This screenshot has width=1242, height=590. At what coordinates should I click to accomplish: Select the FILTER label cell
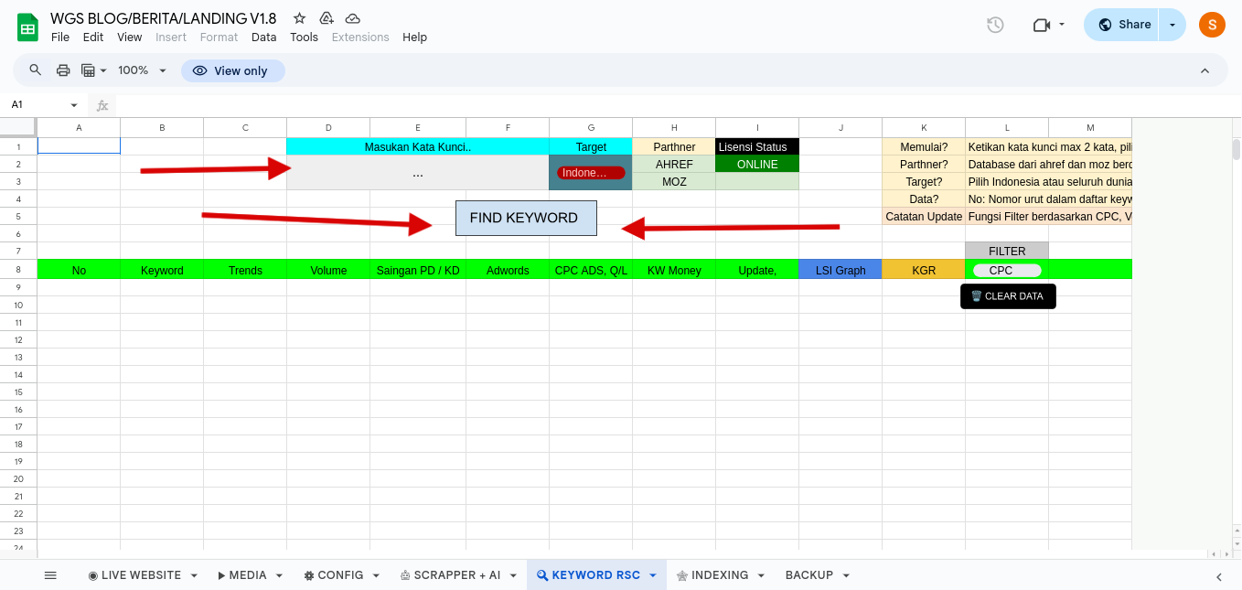coord(1007,251)
